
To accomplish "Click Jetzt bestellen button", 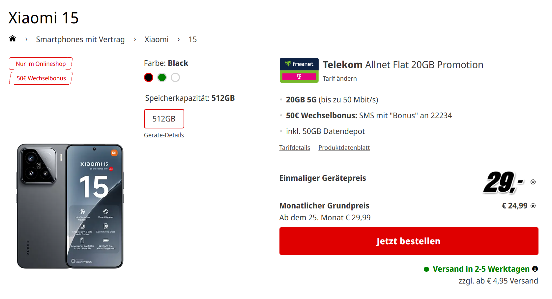I will [409, 241].
